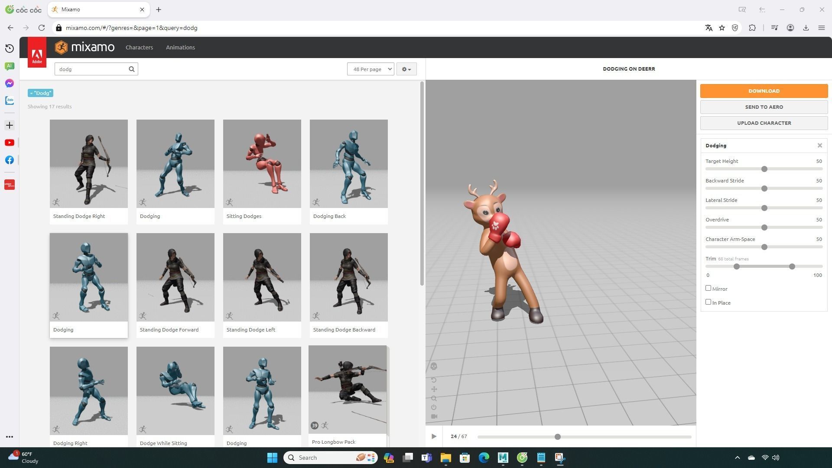The height and width of the screenshot is (468, 832).
Task: Enable the Mirror checkbox
Action: click(x=708, y=288)
